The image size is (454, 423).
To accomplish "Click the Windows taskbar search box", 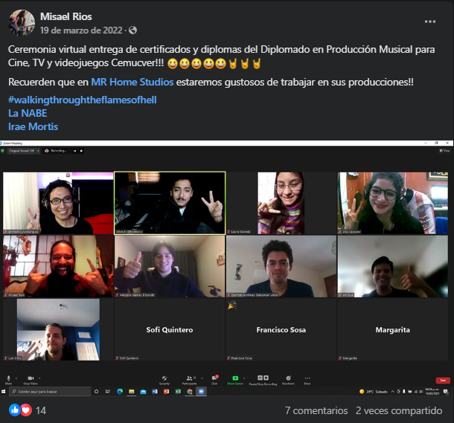I will click(x=48, y=391).
